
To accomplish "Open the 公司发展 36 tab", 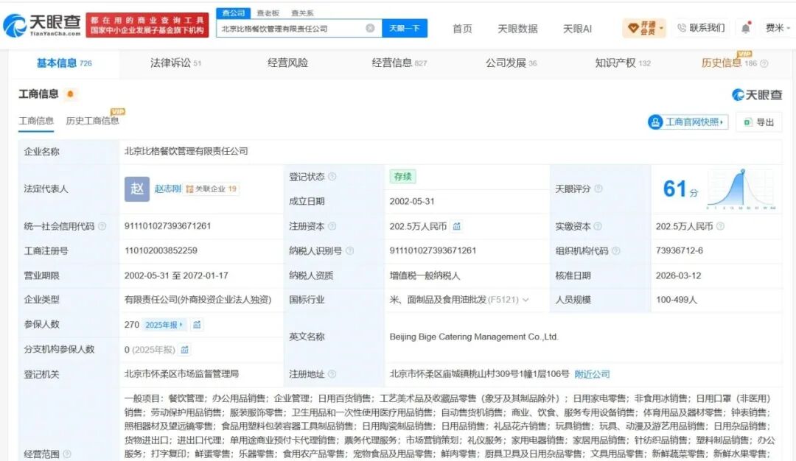I will 511,63.
